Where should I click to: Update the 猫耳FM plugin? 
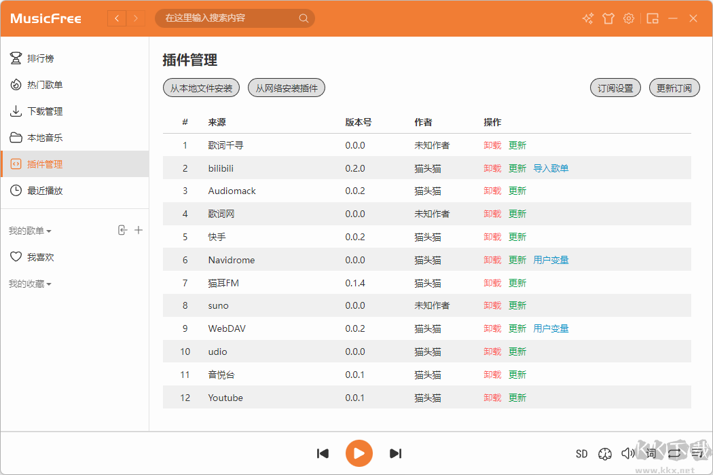coord(517,283)
